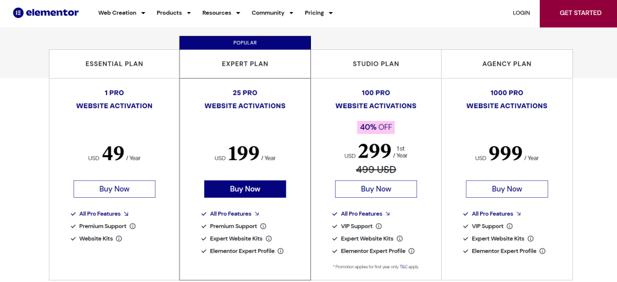
Task: Select the STUDIO PLAN header
Action: pos(376,64)
